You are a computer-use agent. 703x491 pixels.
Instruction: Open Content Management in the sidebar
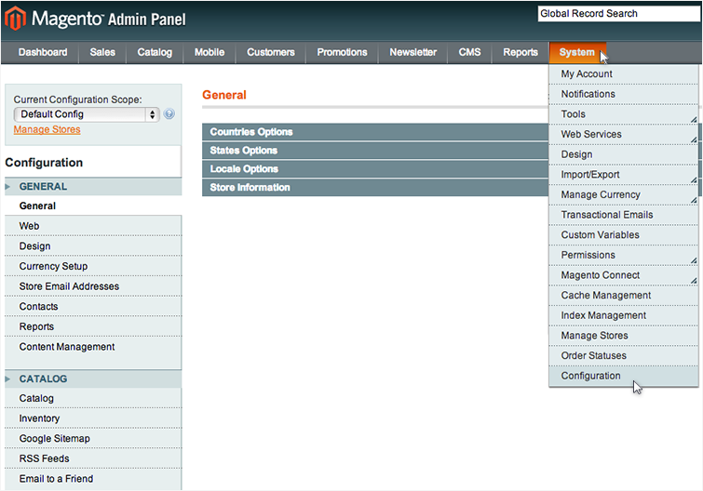[93, 347]
